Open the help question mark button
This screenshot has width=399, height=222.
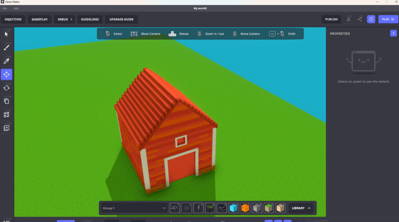[371, 19]
